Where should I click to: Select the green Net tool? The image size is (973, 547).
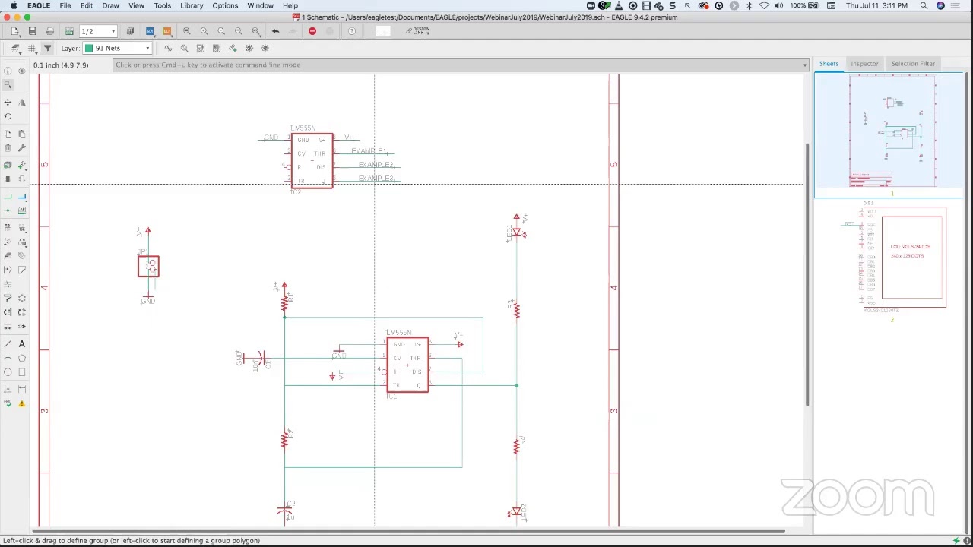pyautogui.click(x=8, y=196)
